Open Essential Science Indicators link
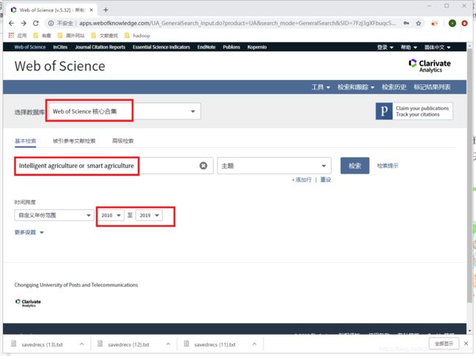 coord(161,47)
